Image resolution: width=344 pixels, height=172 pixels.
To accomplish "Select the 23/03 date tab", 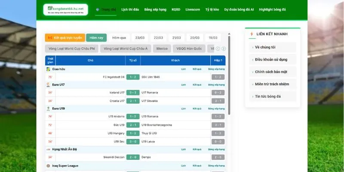I will click(140, 38).
